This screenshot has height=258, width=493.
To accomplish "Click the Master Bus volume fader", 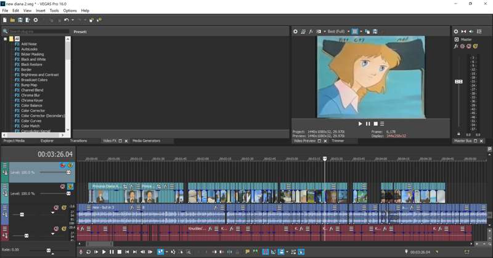I will click(x=458, y=82).
